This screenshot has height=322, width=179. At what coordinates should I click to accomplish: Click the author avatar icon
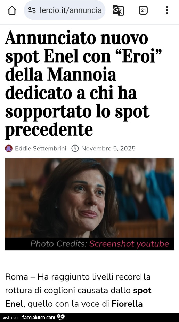coord(9,148)
